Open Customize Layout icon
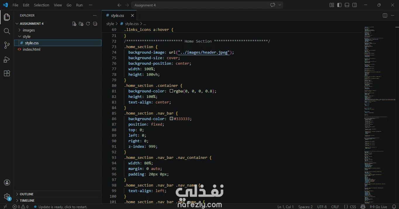This screenshot has width=399, height=209. 332,5
